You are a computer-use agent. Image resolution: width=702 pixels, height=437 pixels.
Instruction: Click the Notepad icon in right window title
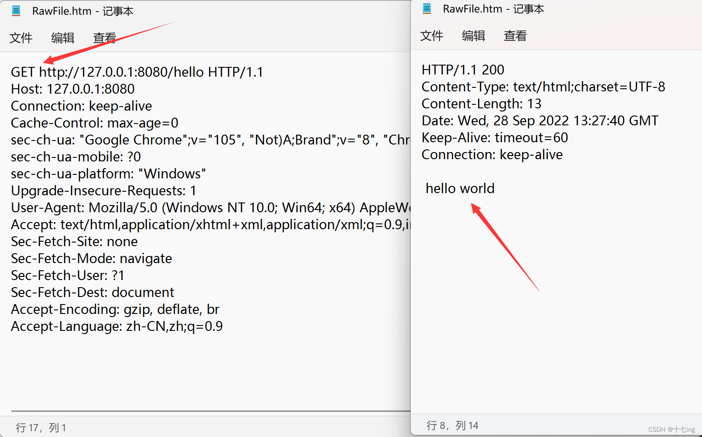coord(427,8)
